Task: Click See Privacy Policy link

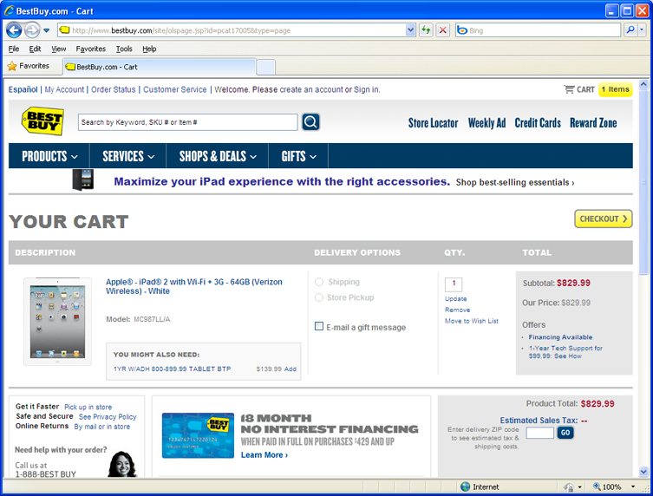Action: 108,417
